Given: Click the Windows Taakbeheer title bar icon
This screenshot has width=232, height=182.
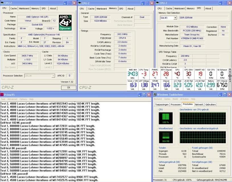Looking at the screenshot, I should [155, 94].
